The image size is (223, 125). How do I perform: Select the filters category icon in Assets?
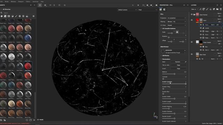point(13,16)
